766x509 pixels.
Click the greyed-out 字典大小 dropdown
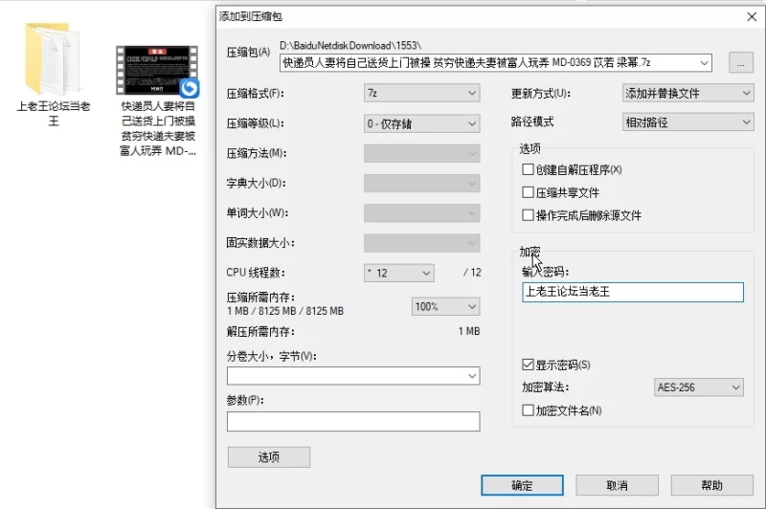(x=421, y=184)
